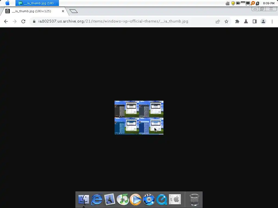
Task: Reload the current page
Action: click(x=23, y=21)
